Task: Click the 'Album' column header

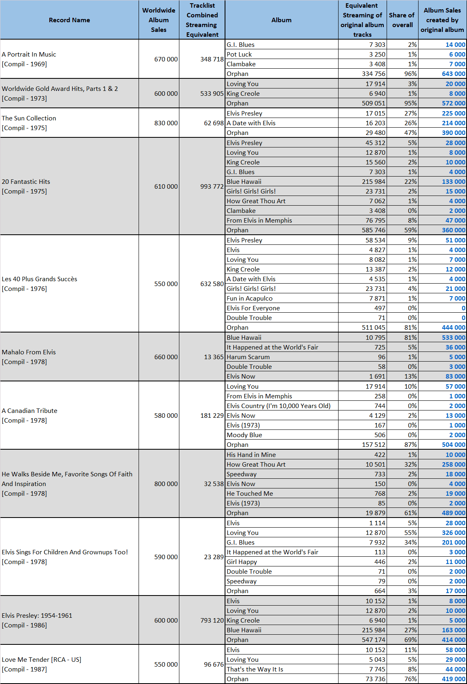Action: pos(282,20)
